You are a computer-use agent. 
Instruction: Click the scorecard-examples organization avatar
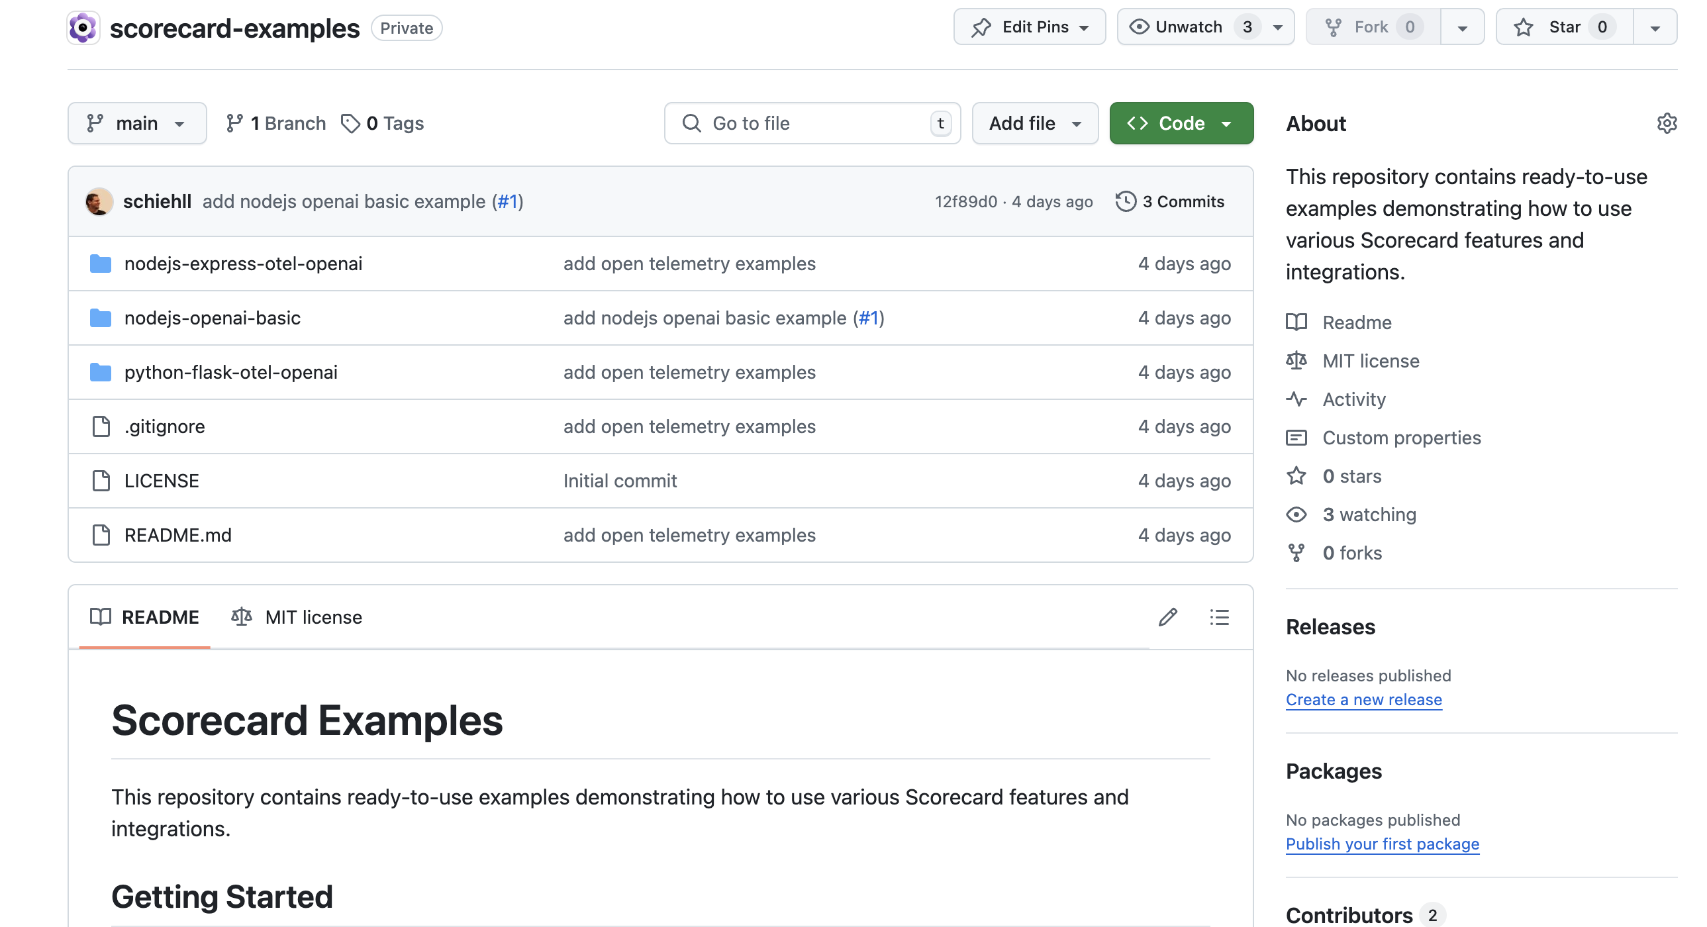[83, 28]
